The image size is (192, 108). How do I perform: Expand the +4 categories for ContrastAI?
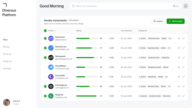tap(166, 77)
